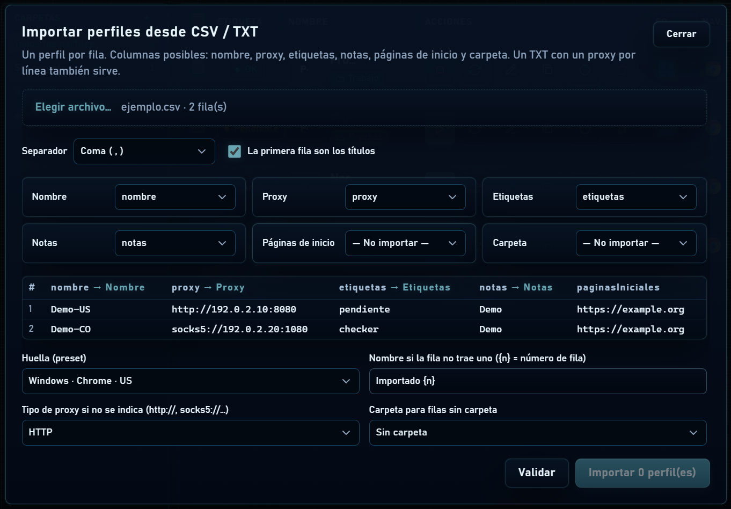731x509 pixels.
Task: Click 'https://example.org' in the Demo-US row
Action: coord(631,309)
